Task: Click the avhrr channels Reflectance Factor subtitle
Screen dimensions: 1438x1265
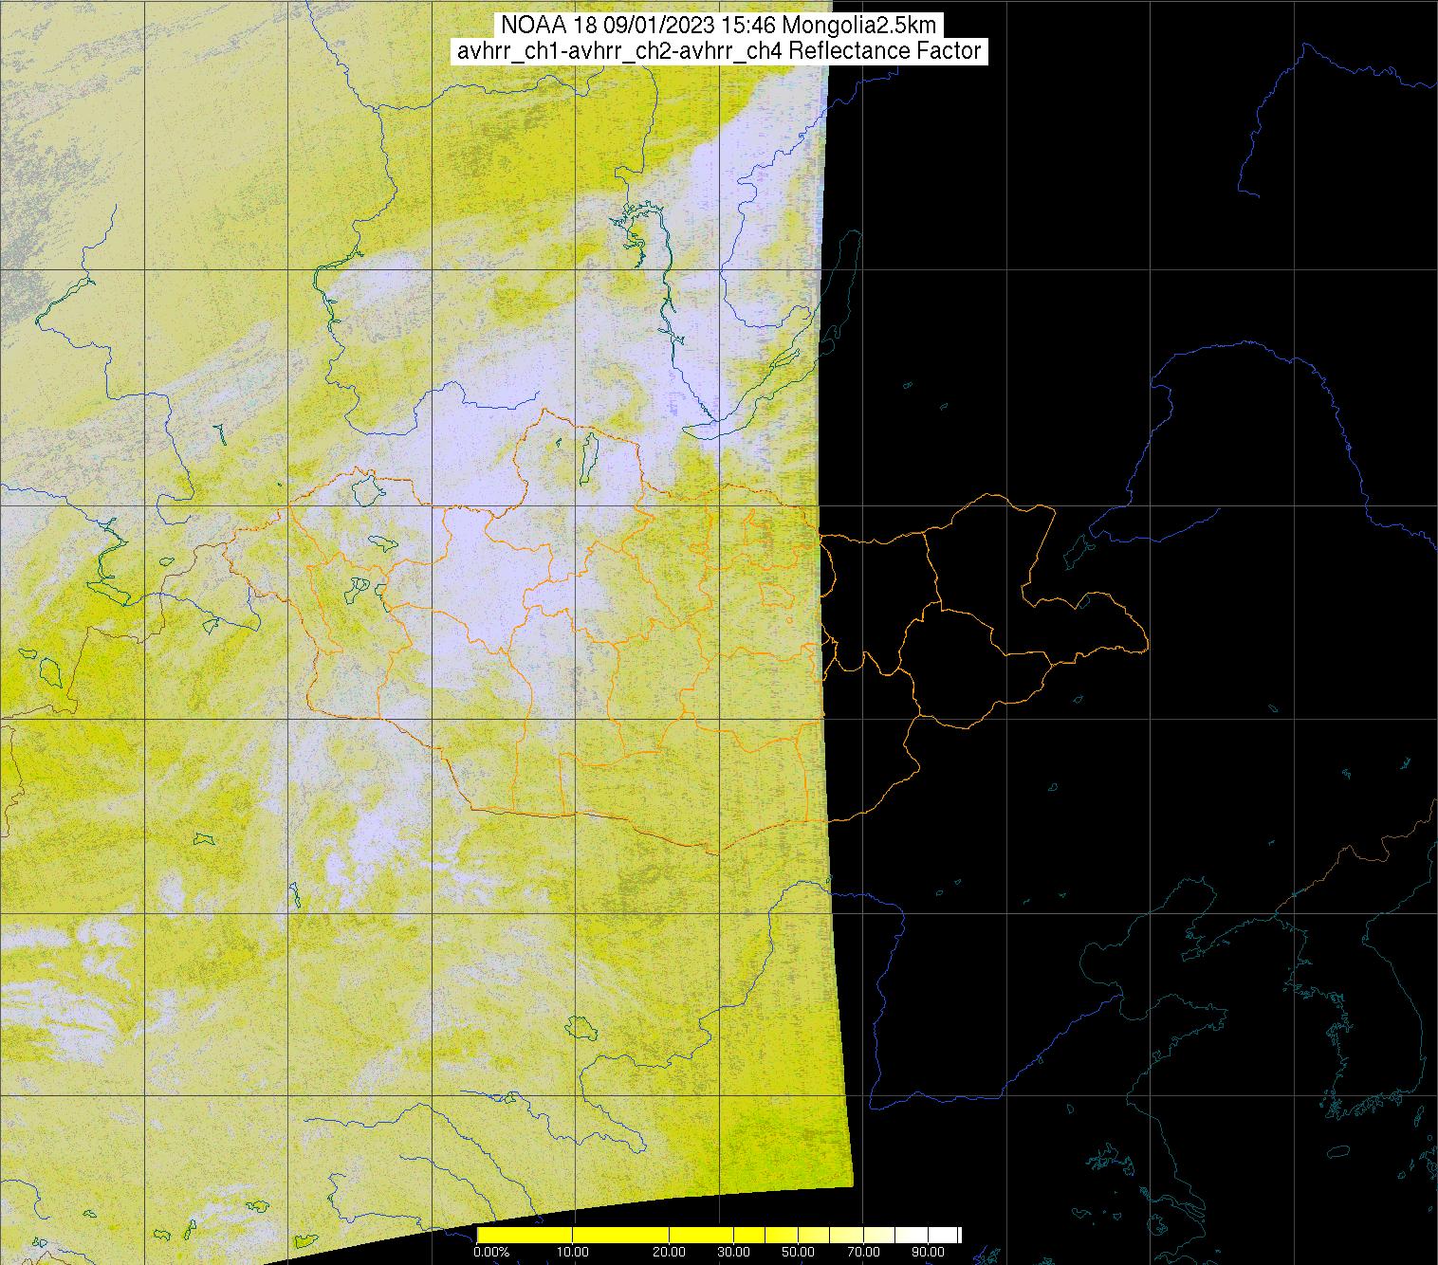Action: (x=719, y=51)
